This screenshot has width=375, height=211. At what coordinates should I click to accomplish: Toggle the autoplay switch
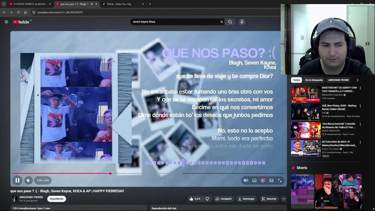pyautogui.click(x=246, y=181)
